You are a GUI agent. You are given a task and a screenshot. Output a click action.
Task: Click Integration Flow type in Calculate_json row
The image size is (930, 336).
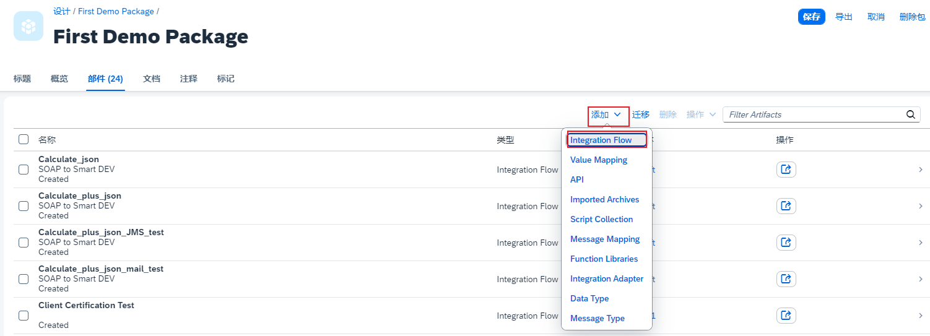click(x=528, y=170)
